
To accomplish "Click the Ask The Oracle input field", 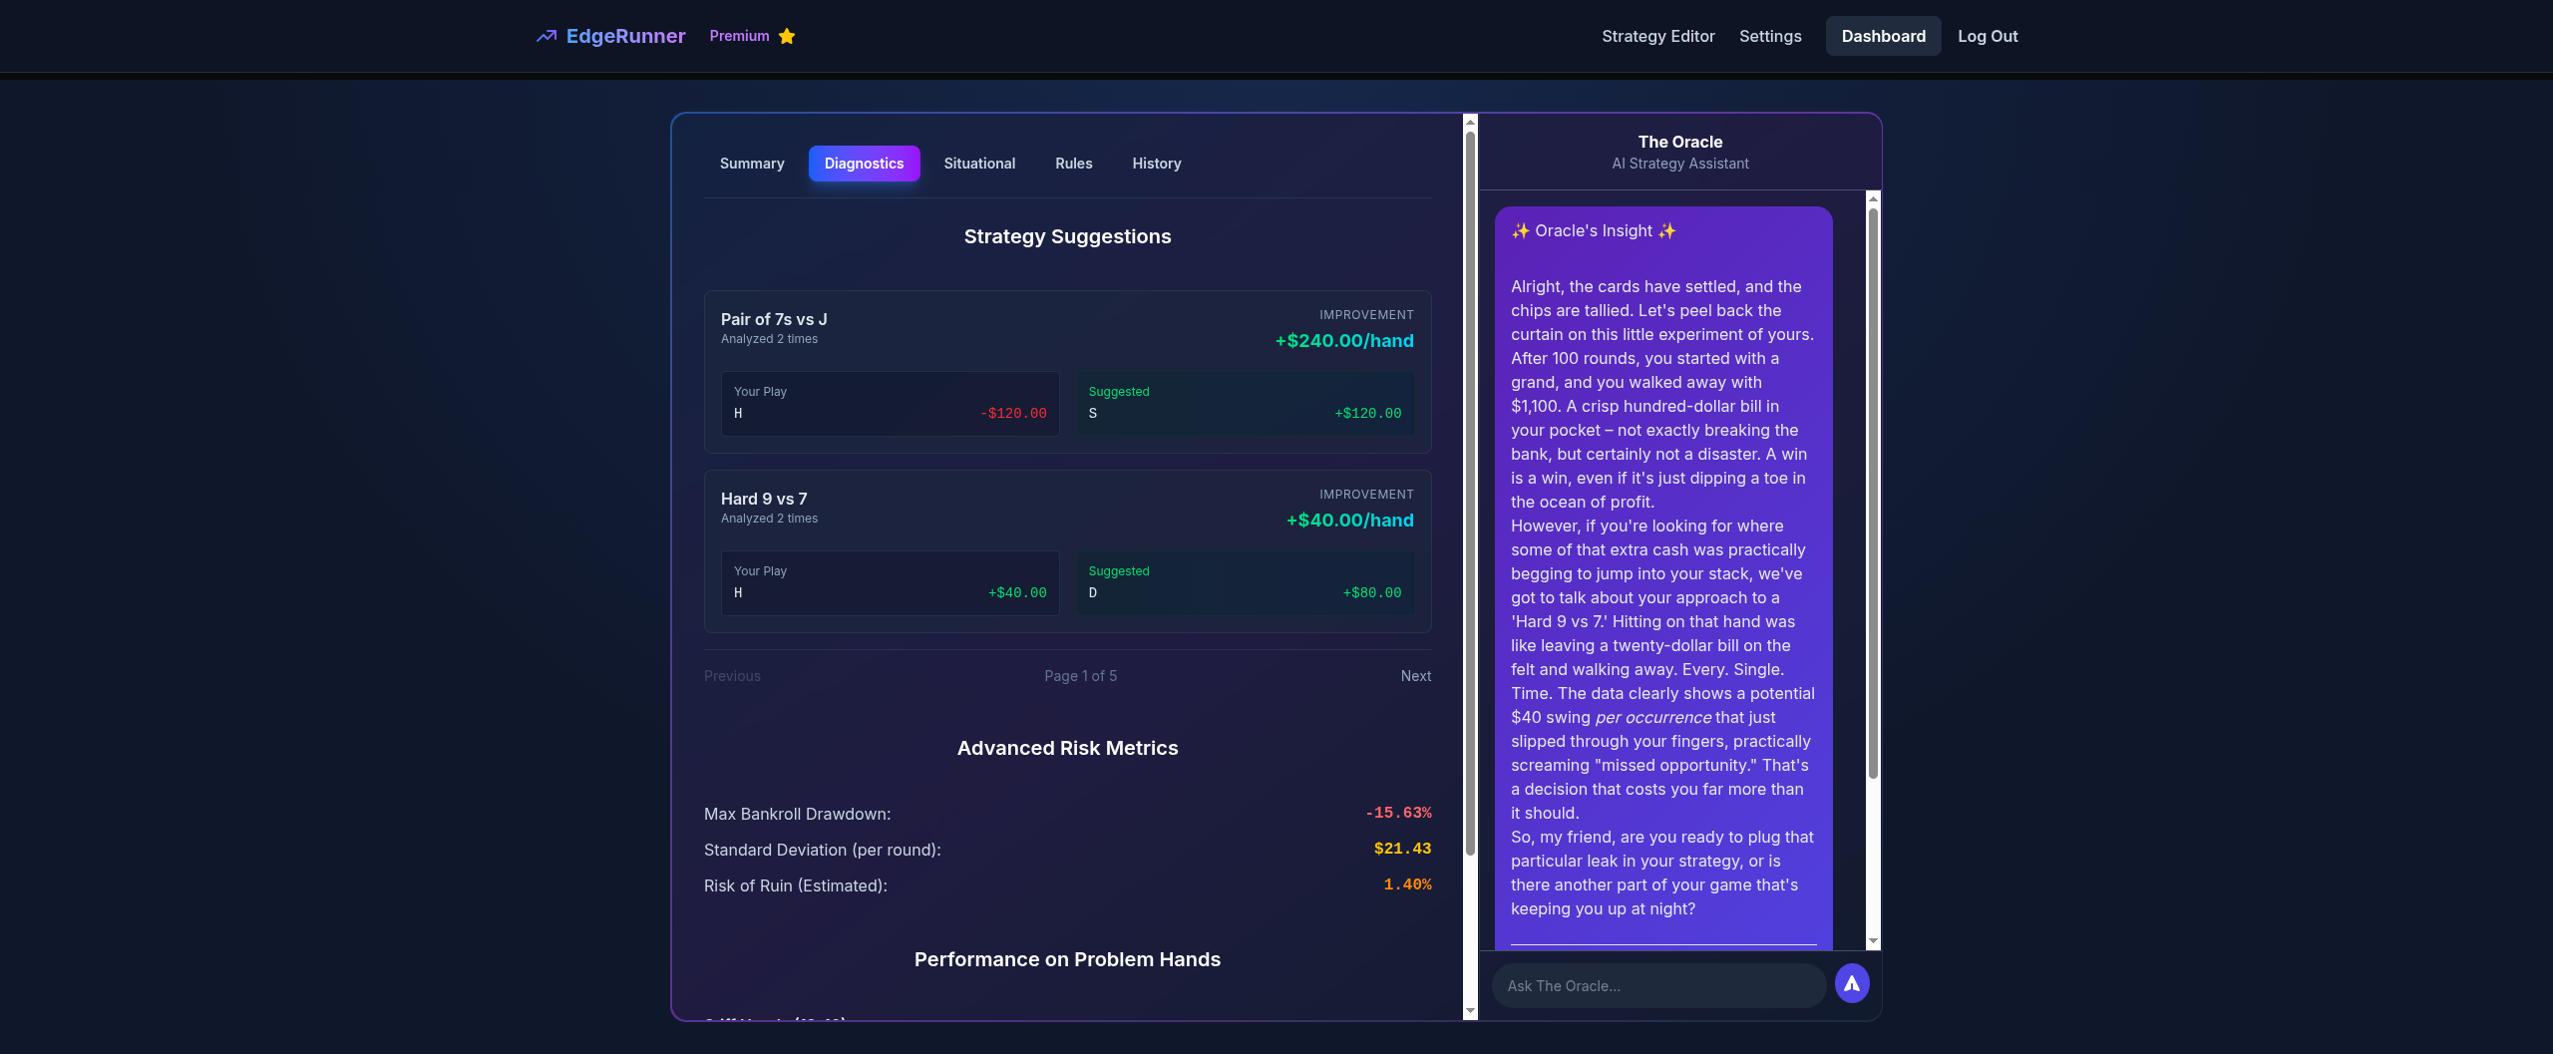I will coord(1658,985).
